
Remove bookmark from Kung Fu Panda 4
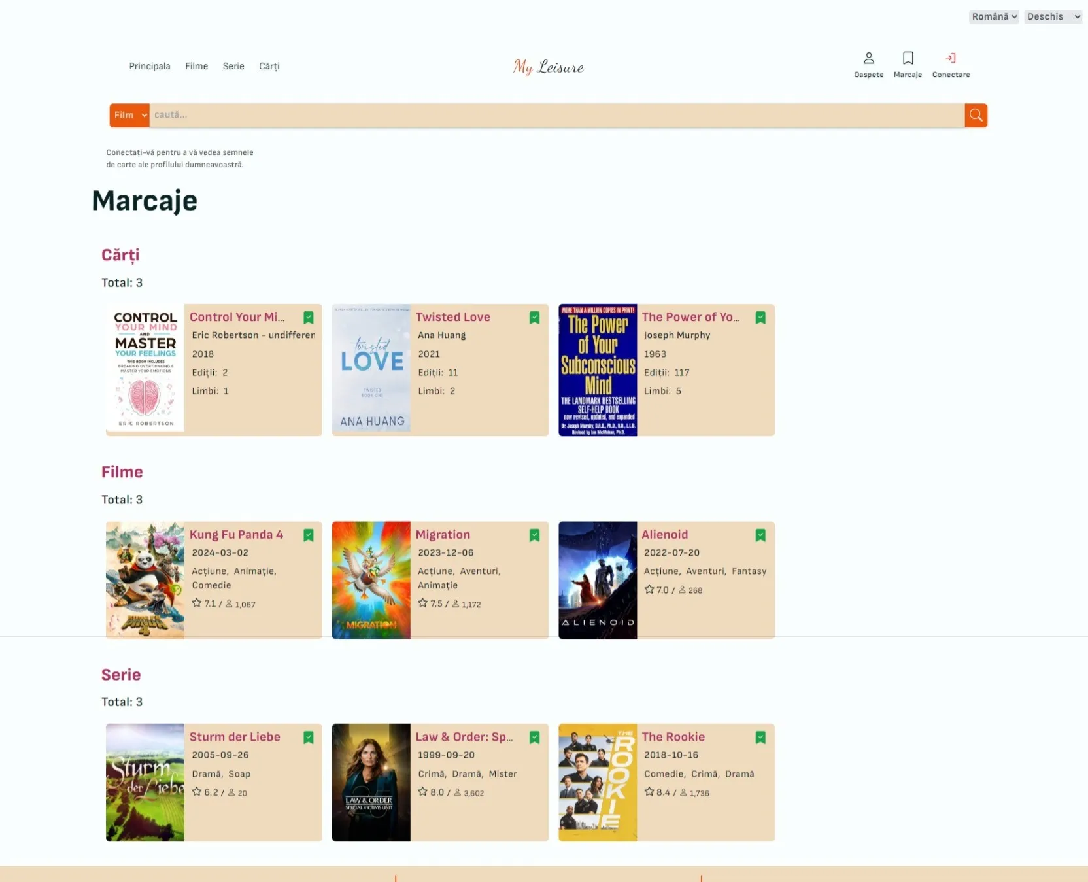coord(309,535)
